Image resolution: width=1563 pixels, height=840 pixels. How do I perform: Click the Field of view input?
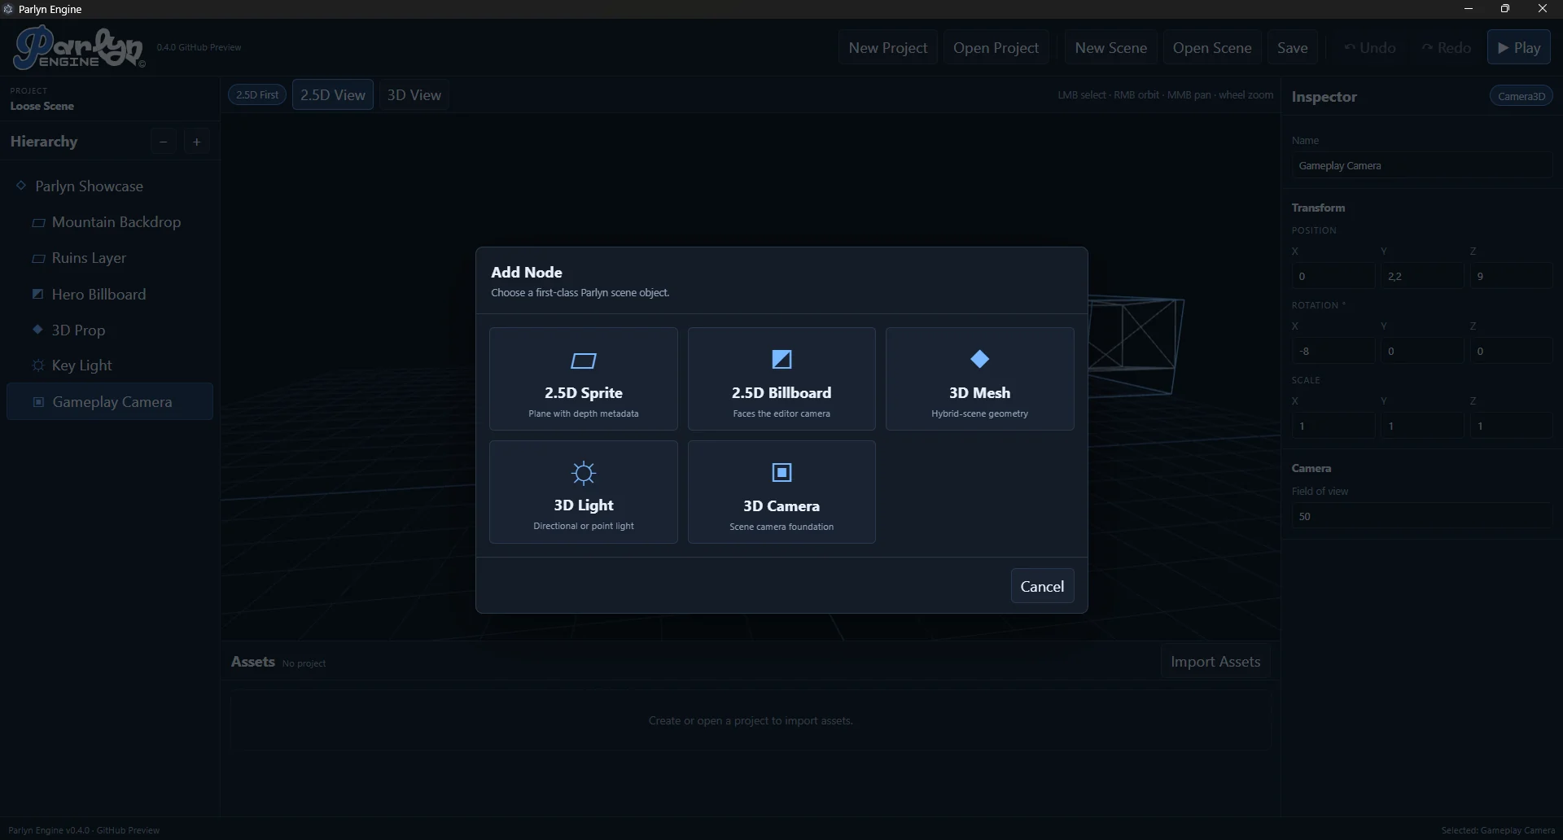[1421, 516]
